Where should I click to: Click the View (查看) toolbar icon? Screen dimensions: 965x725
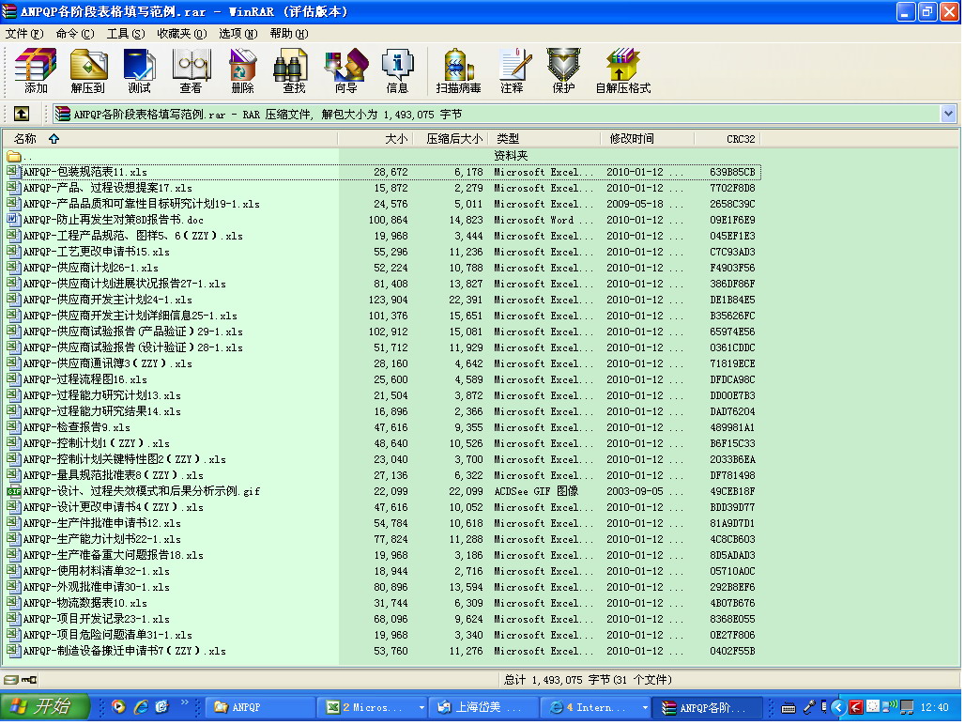point(191,70)
